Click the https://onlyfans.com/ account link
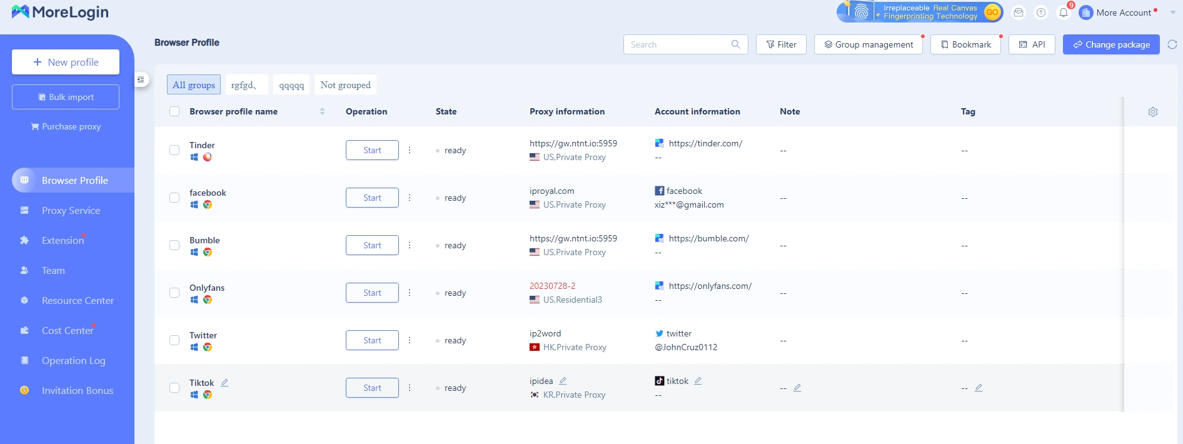The width and height of the screenshot is (1183, 444). (x=710, y=286)
